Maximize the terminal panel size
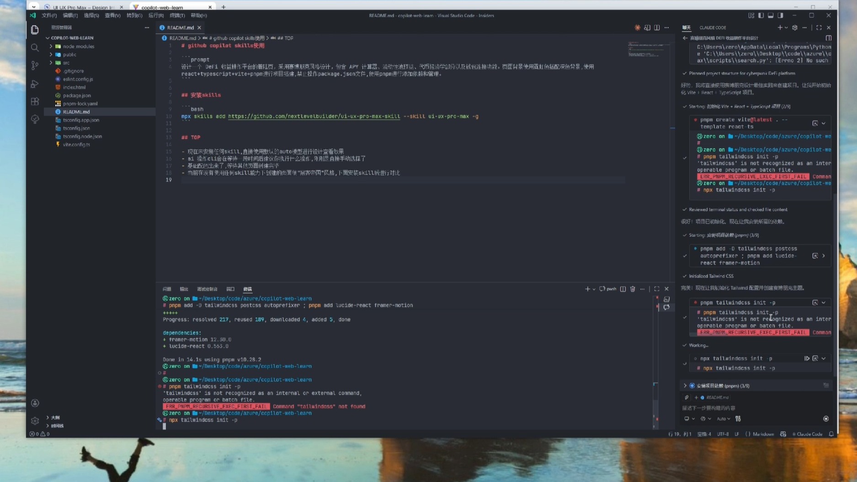857x482 pixels. coord(657,289)
